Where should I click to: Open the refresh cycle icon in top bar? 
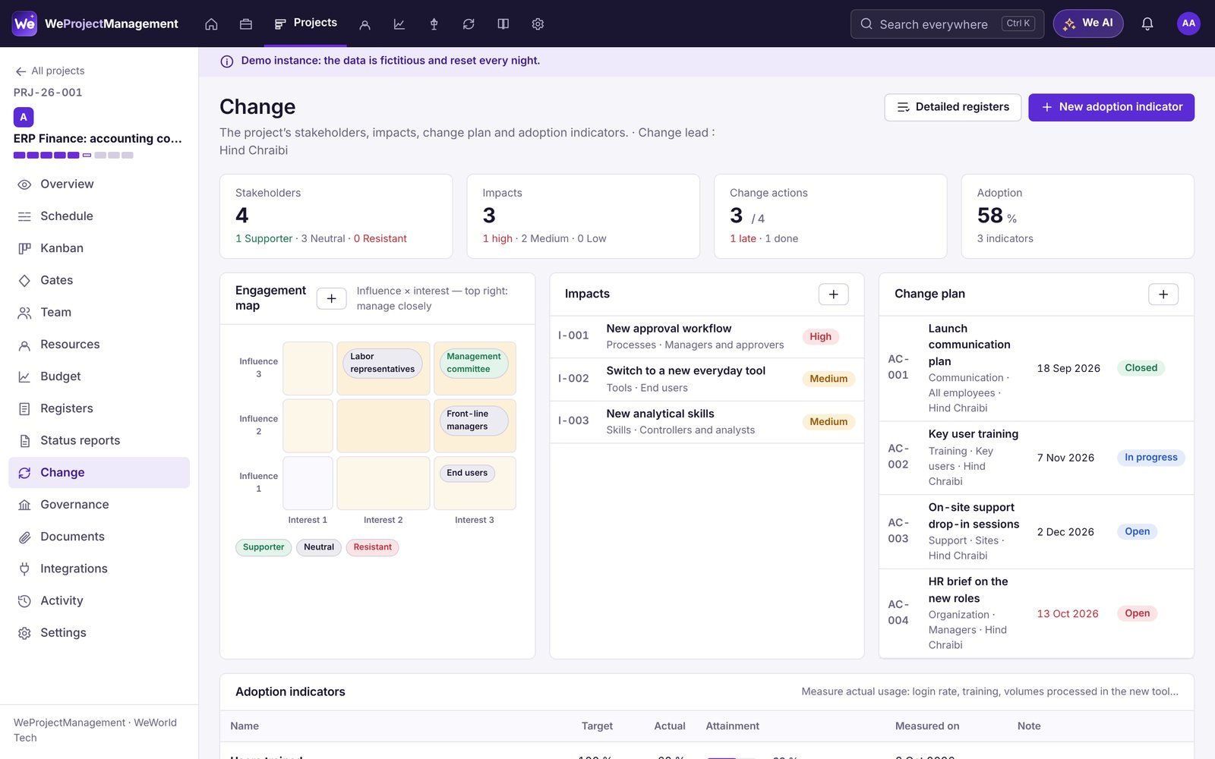469,24
